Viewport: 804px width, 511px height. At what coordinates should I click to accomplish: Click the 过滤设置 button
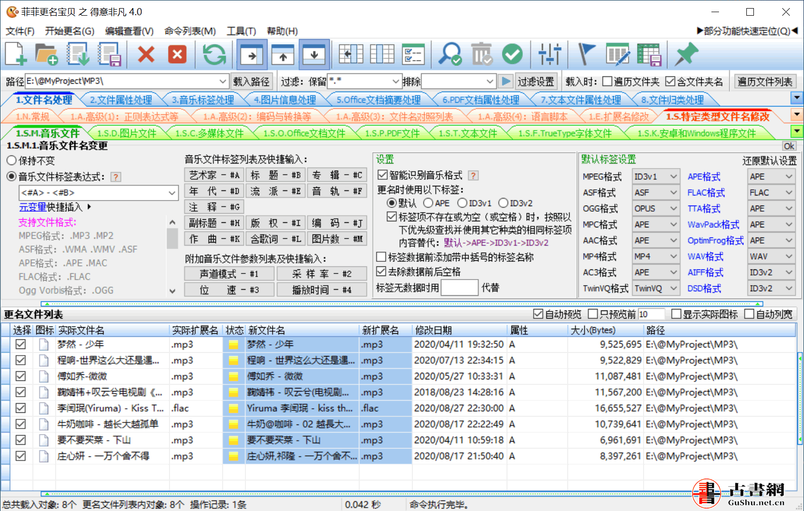pos(536,82)
